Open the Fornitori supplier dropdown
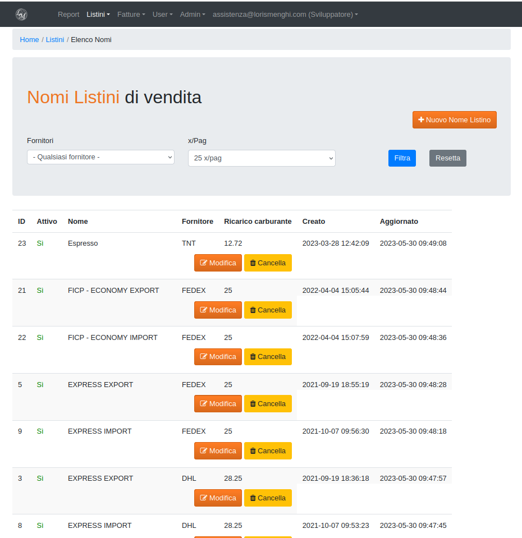 coord(100,157)
